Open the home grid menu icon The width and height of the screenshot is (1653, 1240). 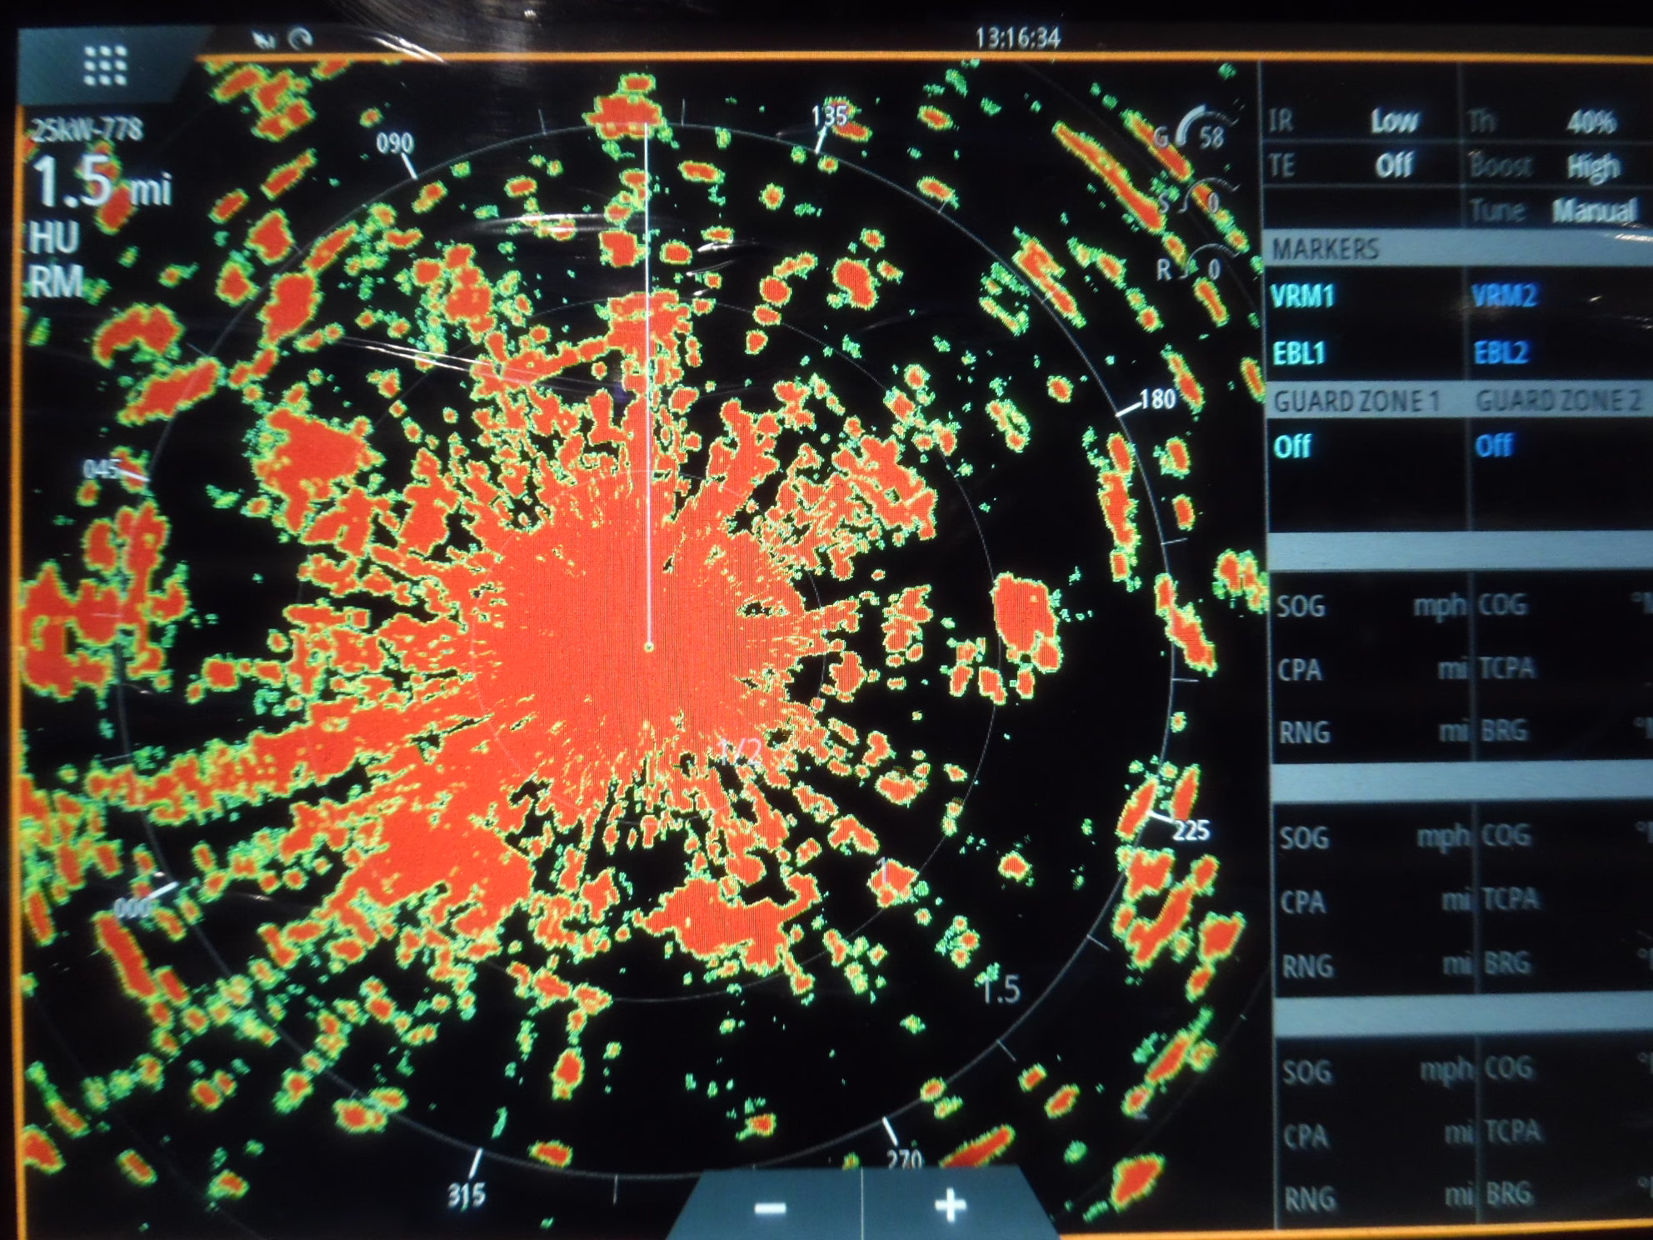pos(105,66)
